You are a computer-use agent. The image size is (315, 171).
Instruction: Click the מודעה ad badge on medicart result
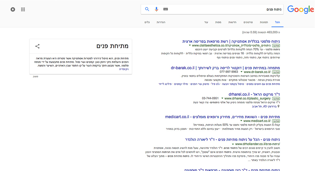(x=276, y=121)
